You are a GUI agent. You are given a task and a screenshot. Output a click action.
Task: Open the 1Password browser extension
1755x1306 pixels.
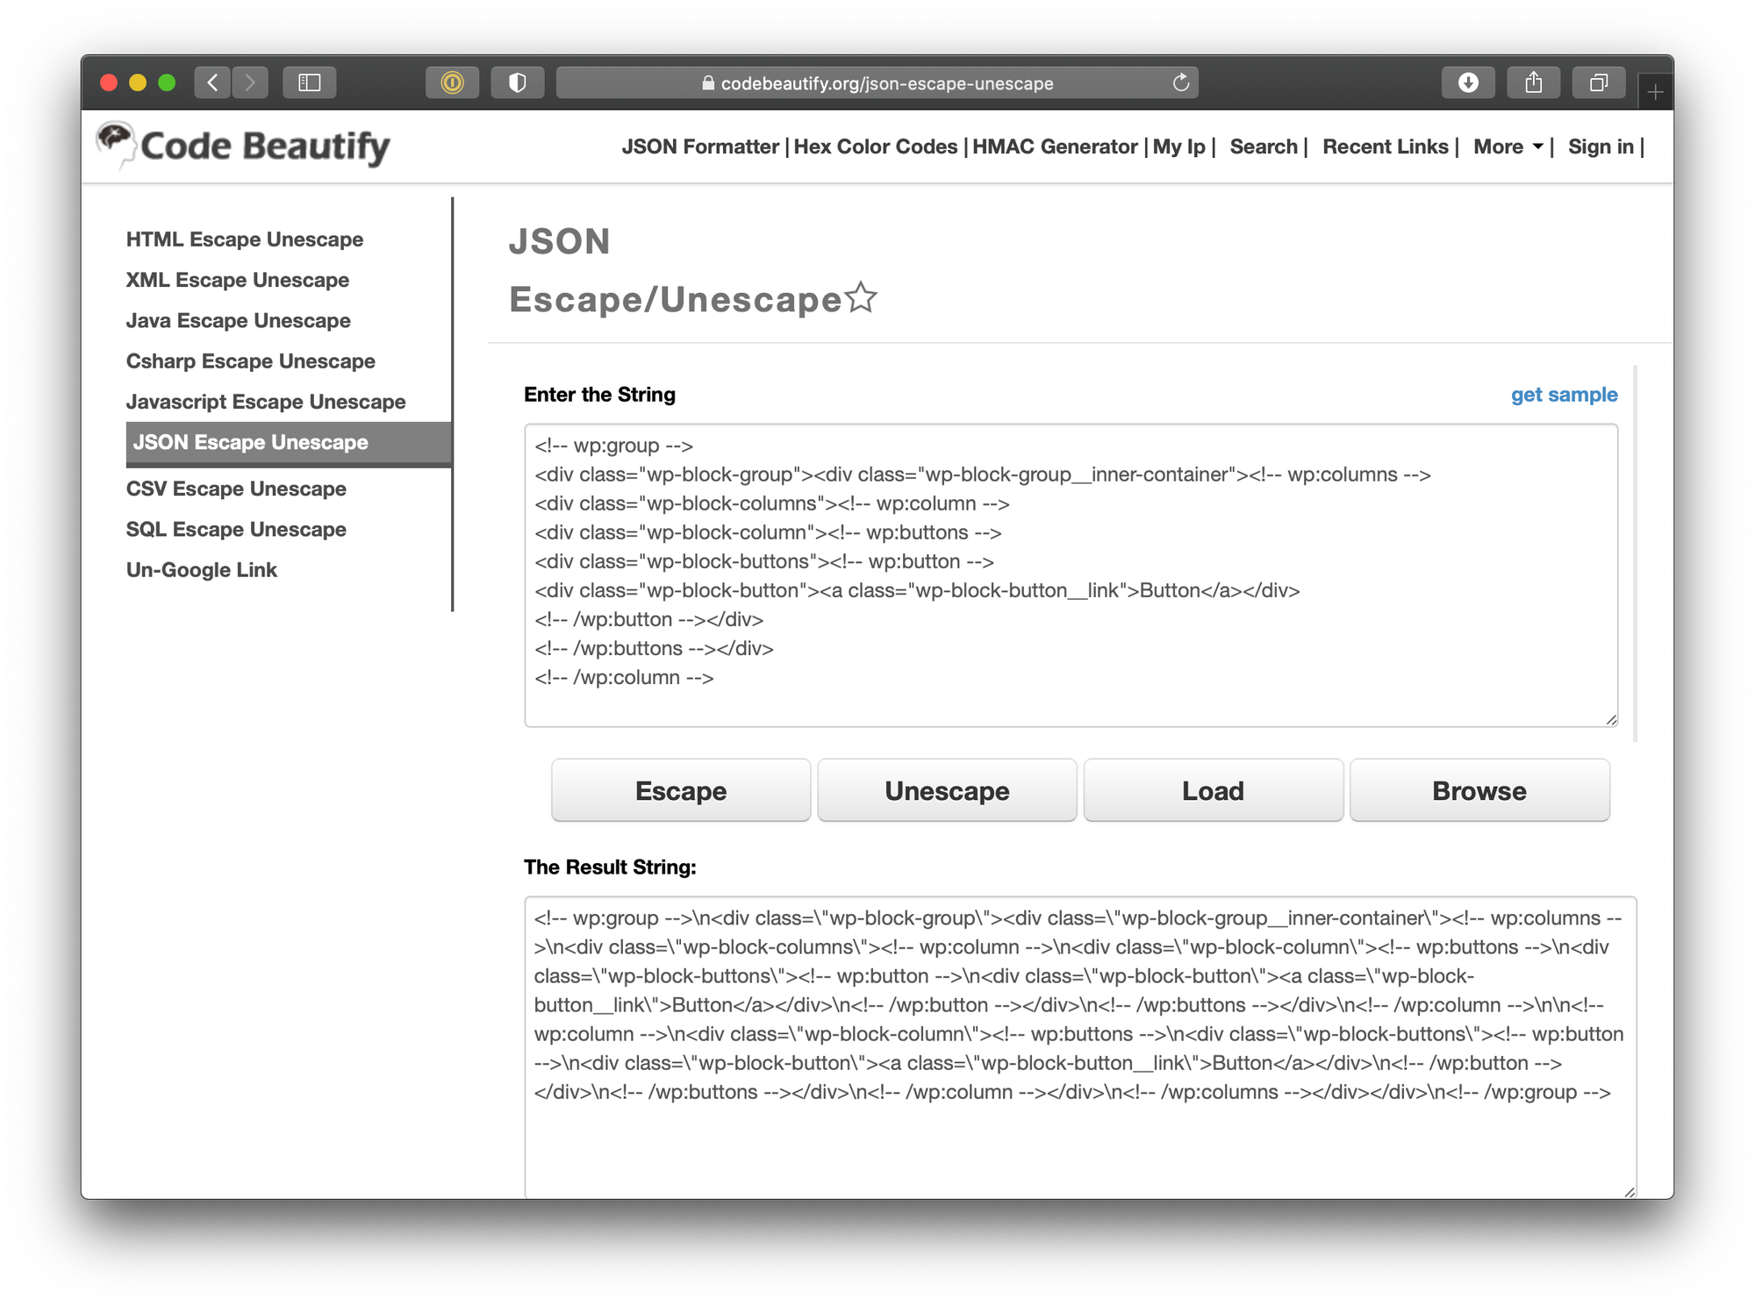point(451,82)
